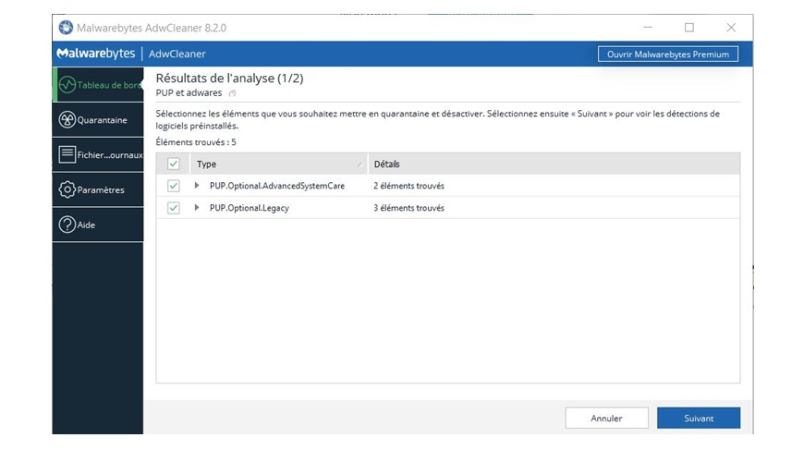Open the Aide help section
804x462 pixels.
(99, 225)
